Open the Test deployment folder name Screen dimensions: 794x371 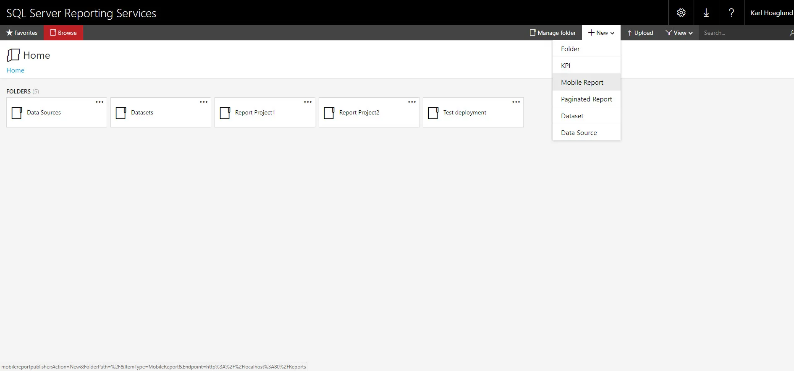point(465,112)
